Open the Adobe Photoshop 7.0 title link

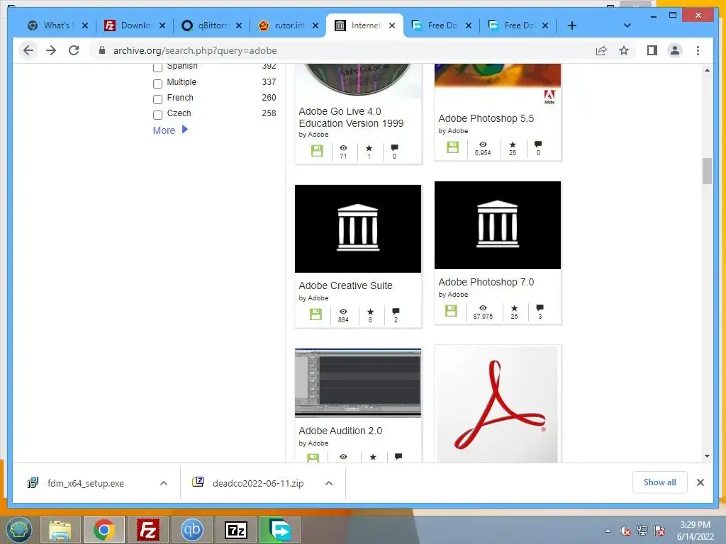[486, 282]
